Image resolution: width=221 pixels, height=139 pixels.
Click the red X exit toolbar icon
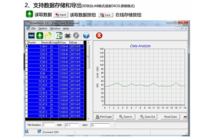[99, 35]
